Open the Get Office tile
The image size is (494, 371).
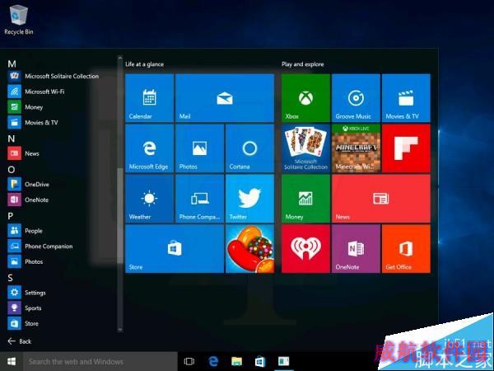pos(406,249)
